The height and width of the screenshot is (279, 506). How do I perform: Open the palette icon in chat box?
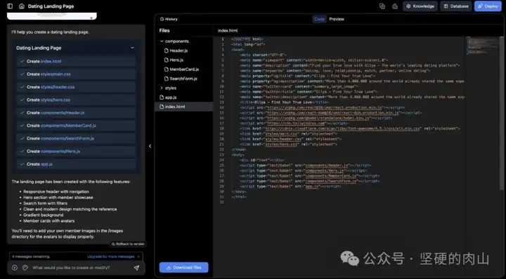(25, 268)
